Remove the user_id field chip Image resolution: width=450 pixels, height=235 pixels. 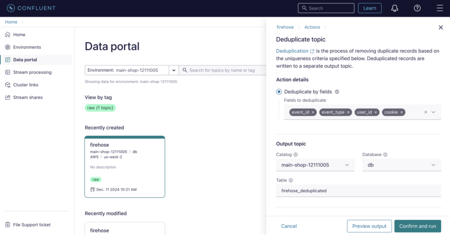pos(375,112)
